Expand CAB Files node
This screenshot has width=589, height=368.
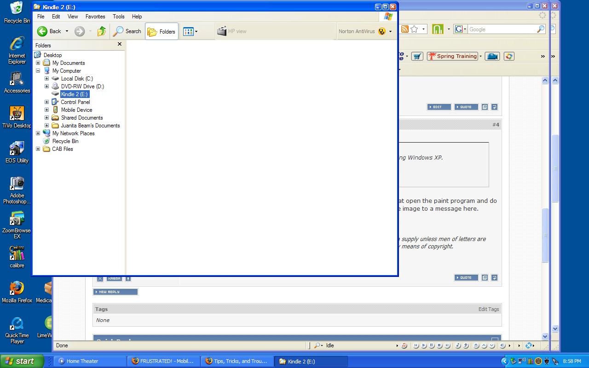pyautogui.click(x=38, y=149)
